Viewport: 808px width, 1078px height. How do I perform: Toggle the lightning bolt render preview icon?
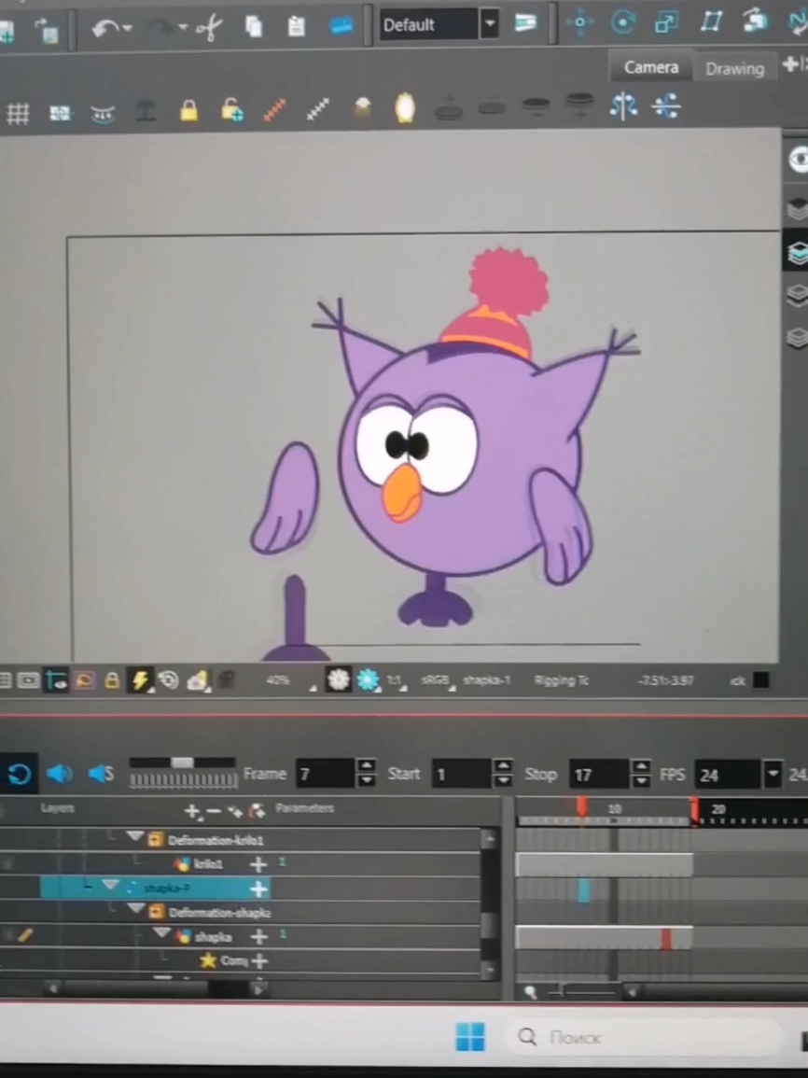(x=140, y=680)
